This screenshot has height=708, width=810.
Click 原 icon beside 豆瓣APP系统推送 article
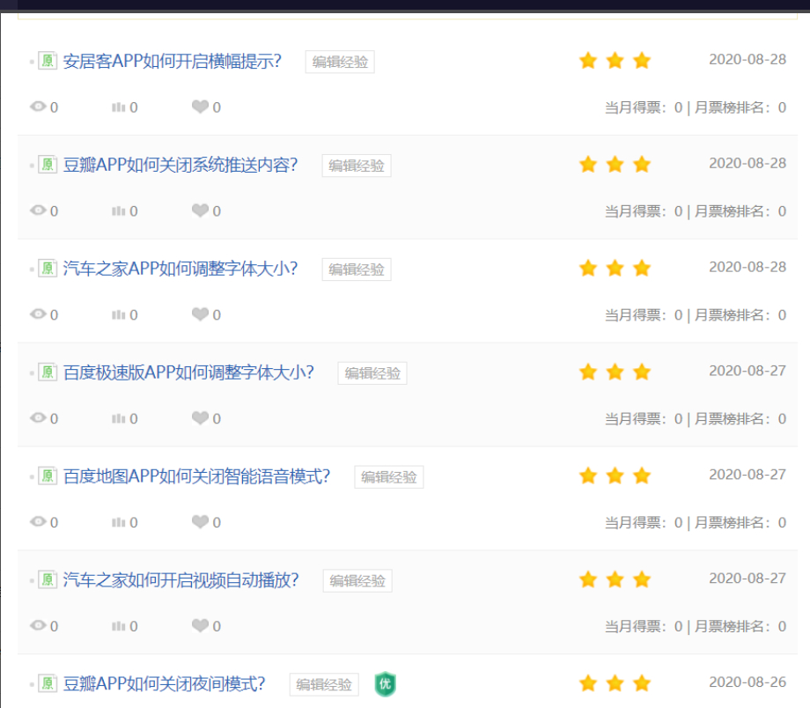click(48, 165)
